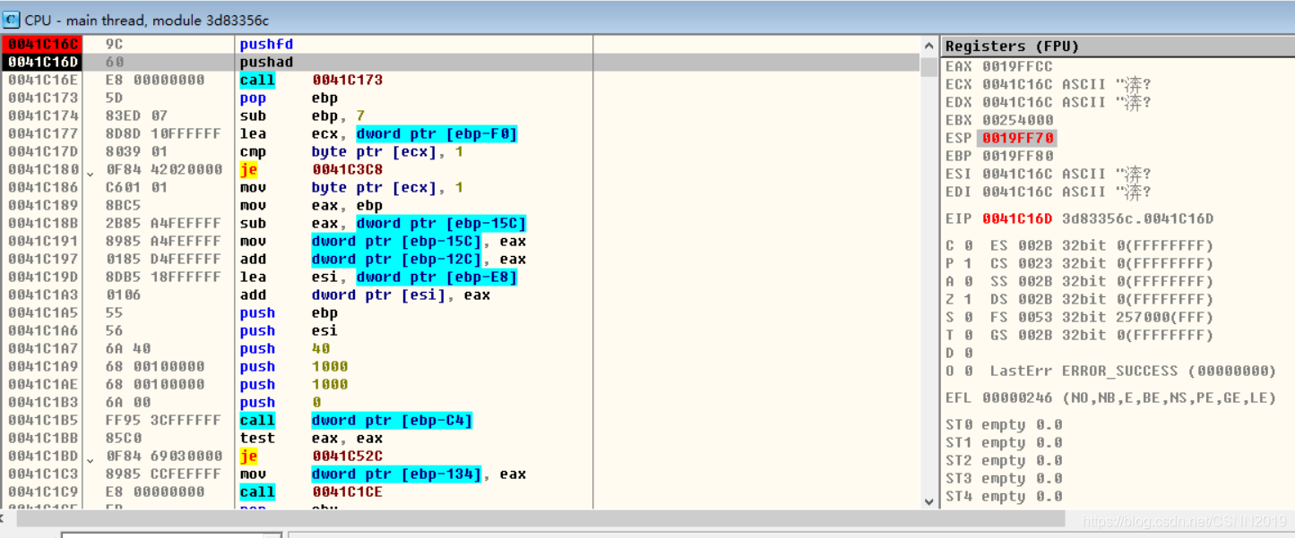Image resolution: width=1295 pixels, height=538 pixels.
Task: Select the ST0 empty 0.0 FPU register
Action: coord(1004,424)
